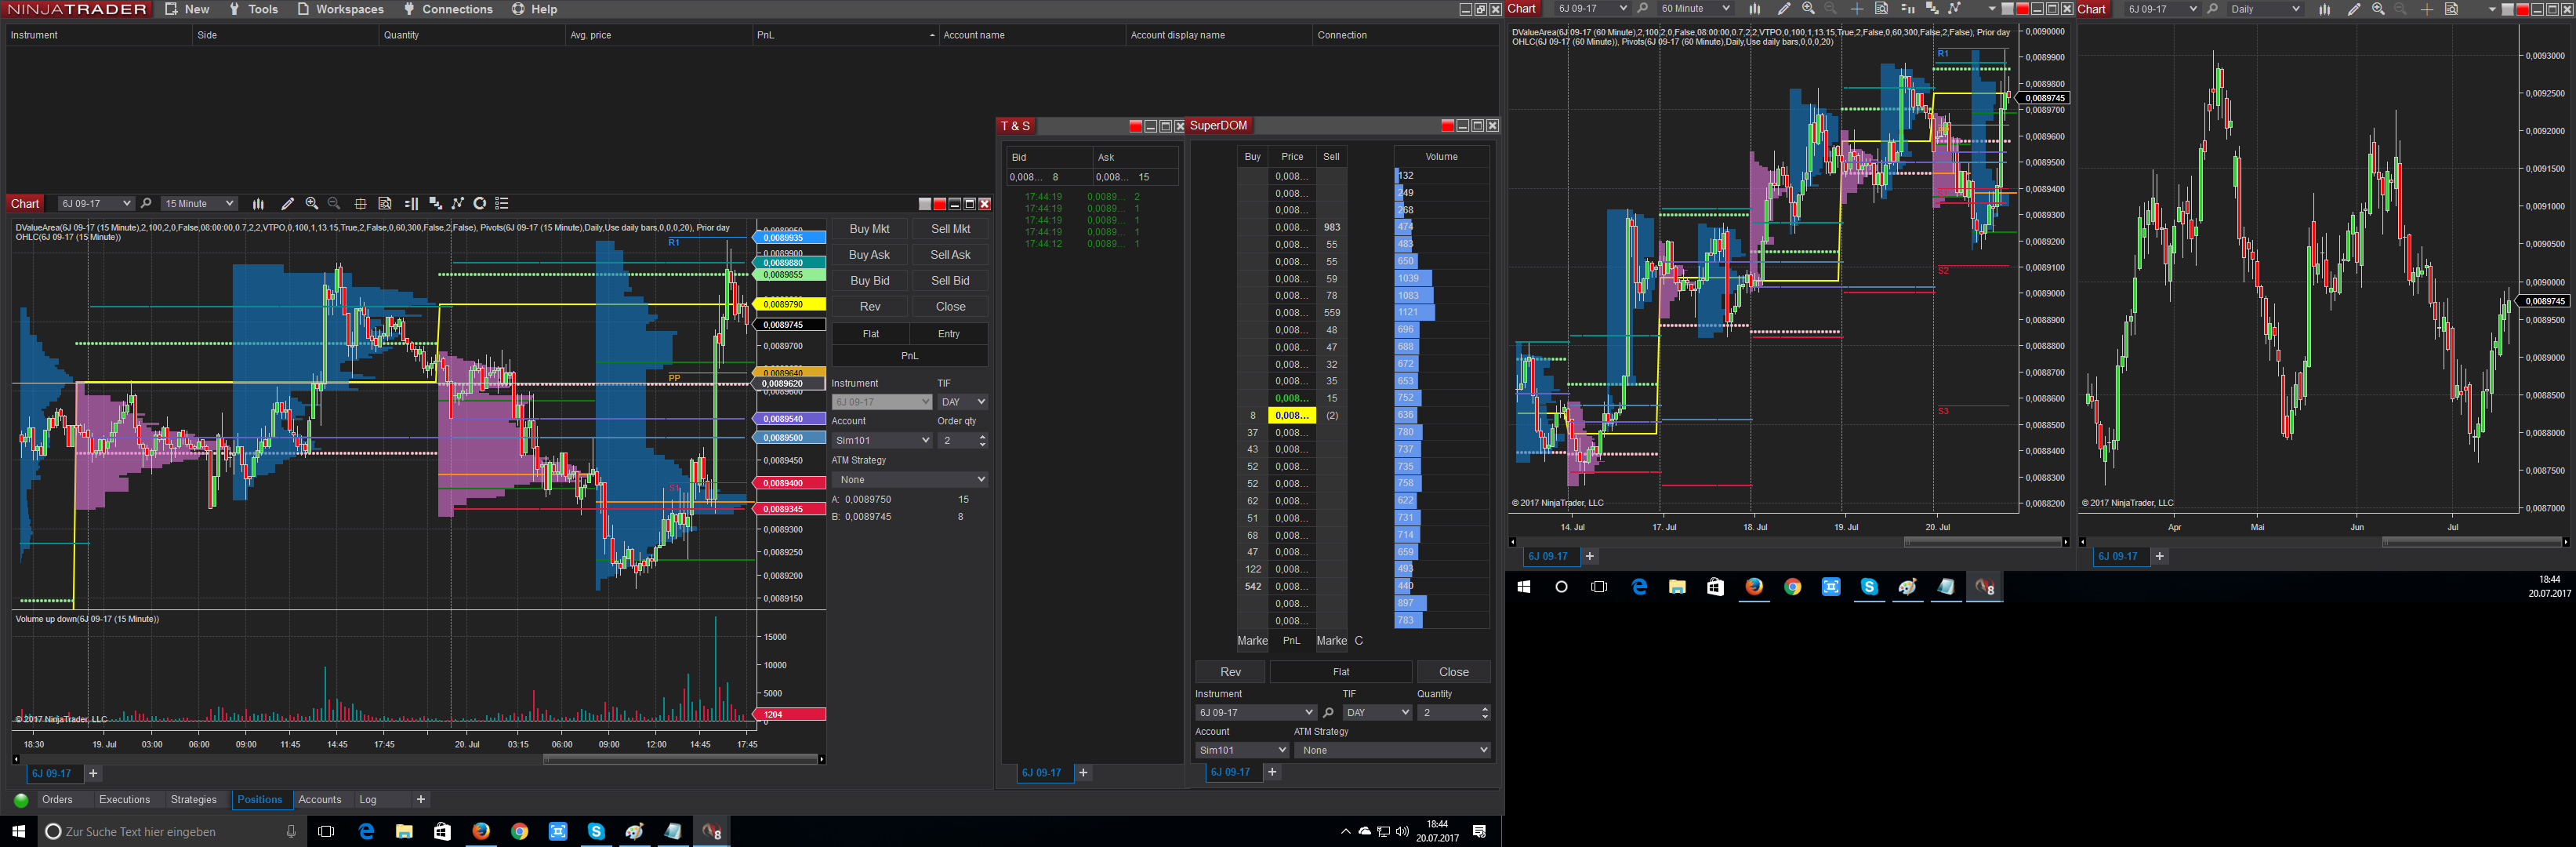This screenshot has height=847, width=2576.
Task: Click the green connection status indicator
Action: click(21, 800)
